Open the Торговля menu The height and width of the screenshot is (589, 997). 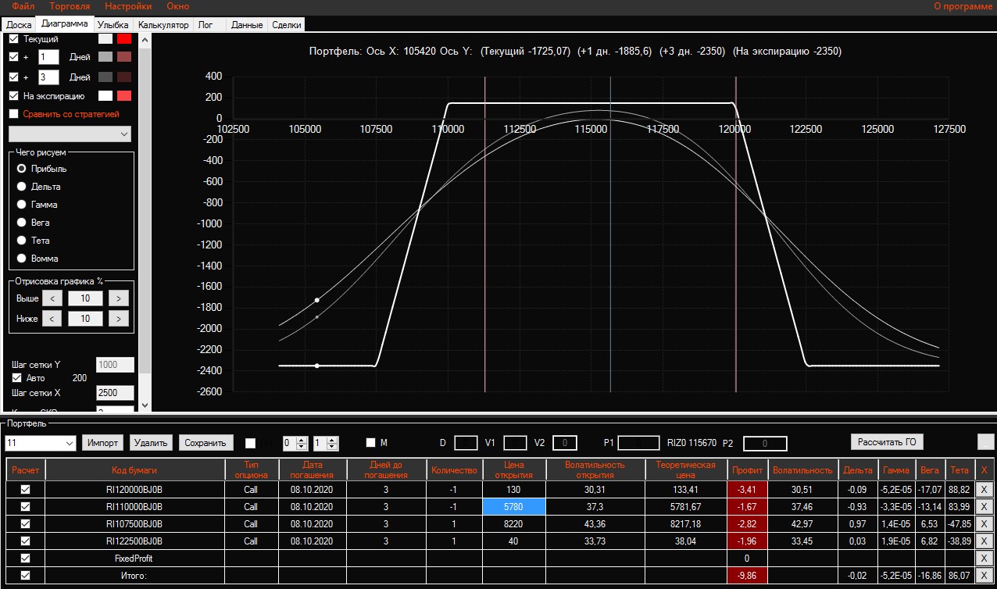(x=70, y=6)
